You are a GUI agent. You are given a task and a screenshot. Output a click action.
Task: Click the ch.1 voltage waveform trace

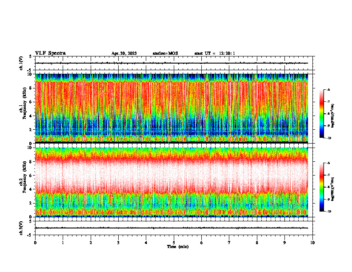click(172, 63)
